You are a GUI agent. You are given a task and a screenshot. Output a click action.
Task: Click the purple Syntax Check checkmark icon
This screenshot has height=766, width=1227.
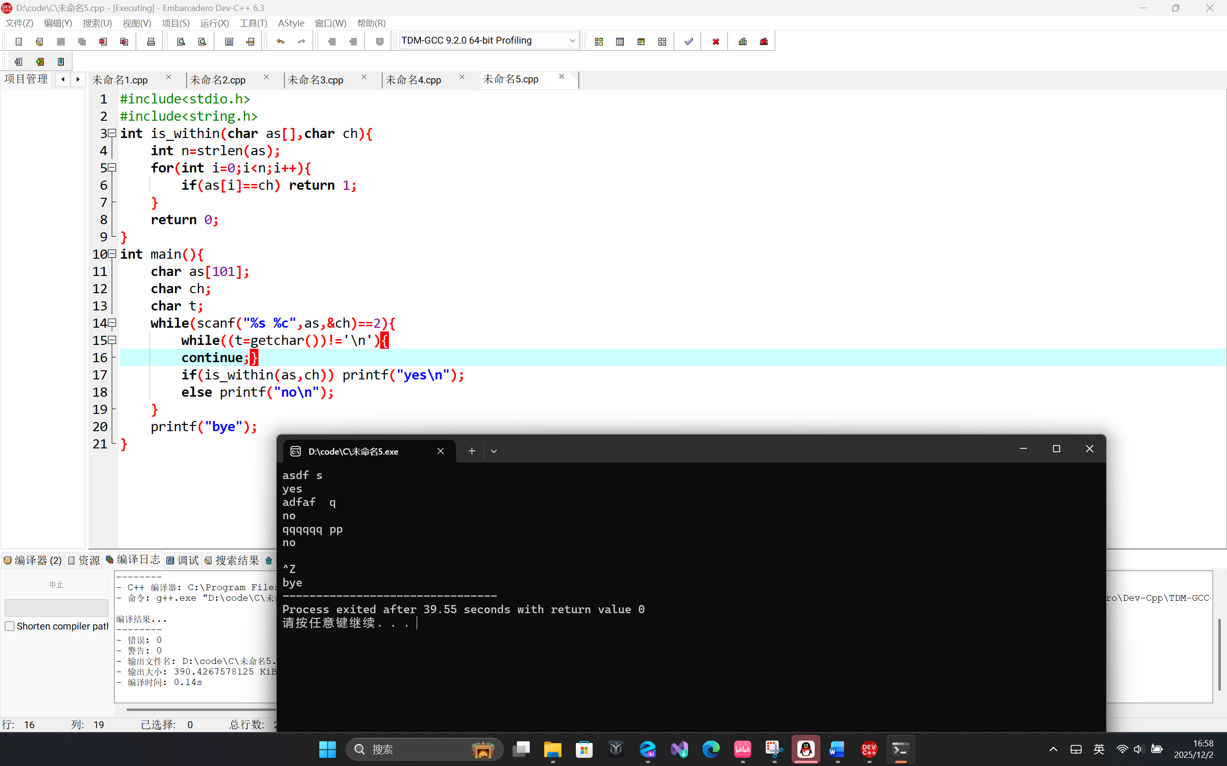(x=689, y=42)
